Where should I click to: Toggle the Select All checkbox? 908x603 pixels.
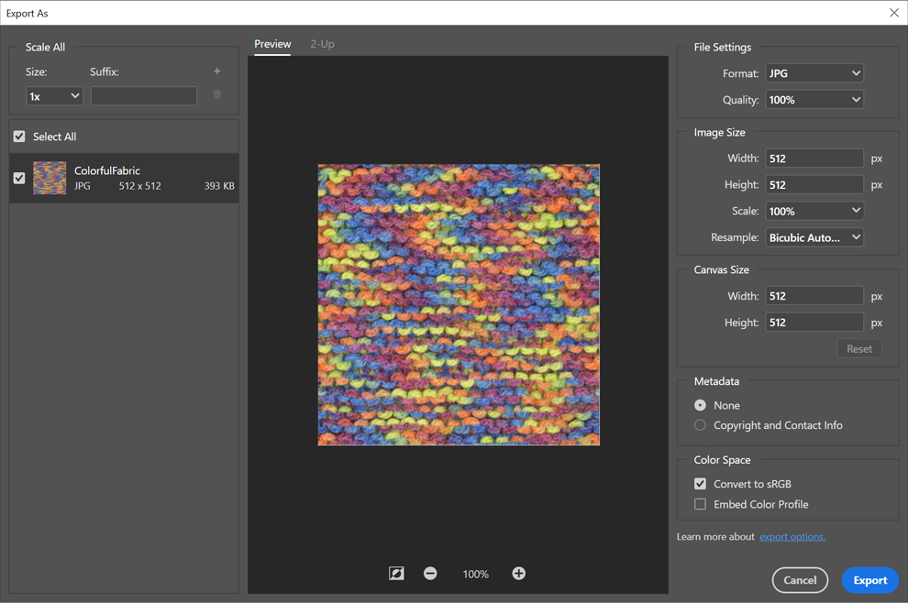pos(19,137)
